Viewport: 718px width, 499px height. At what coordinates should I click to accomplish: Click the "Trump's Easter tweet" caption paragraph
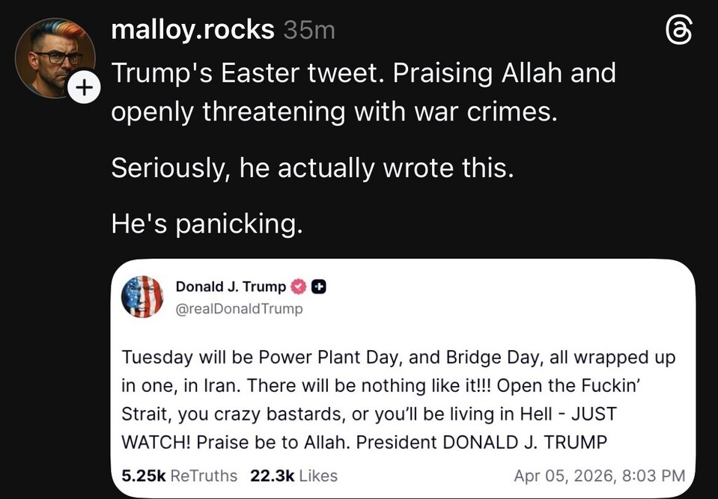pyautogui.click(x=363, y=91)
